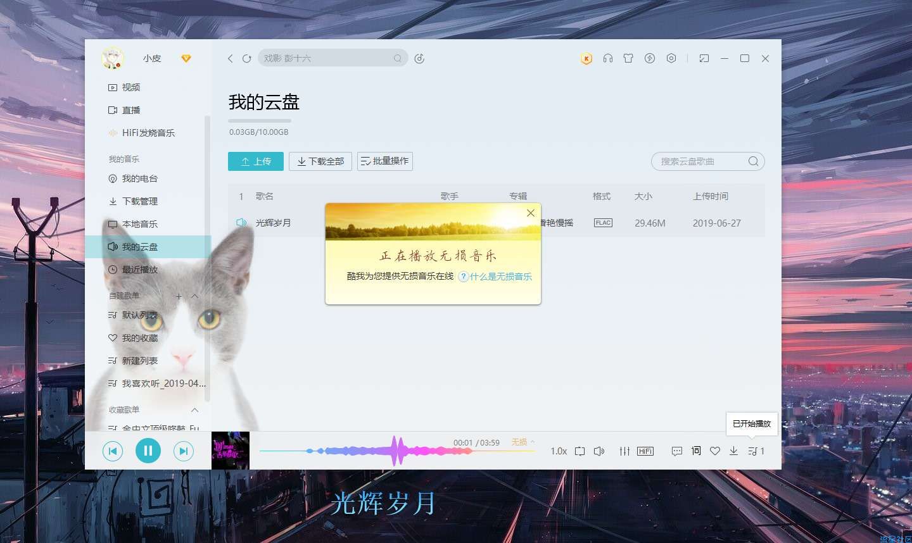The image size is (912, 543).
Task: Open the equalizer sliders icon
Action: tap(625, 451)
